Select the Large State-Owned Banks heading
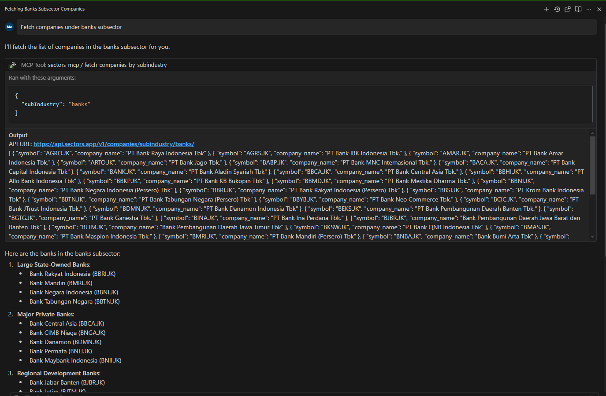The image size is (606, 396). click(x=54, y=264)
